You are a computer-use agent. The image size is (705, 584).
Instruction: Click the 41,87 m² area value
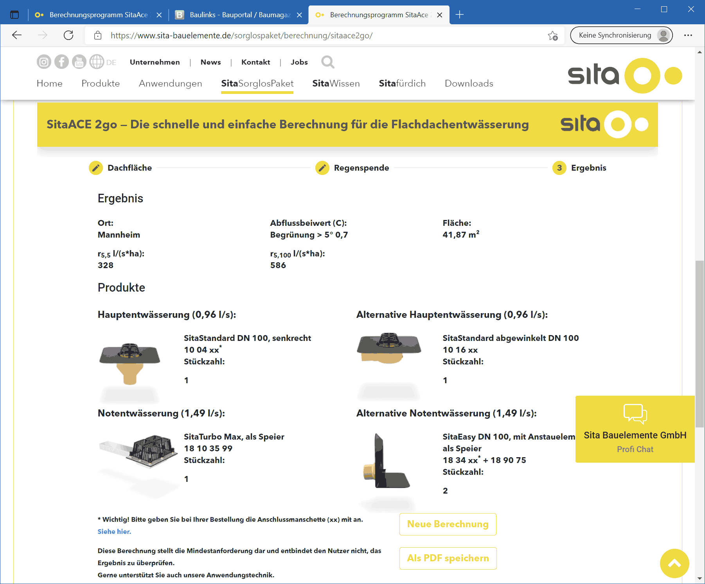pos(461,235)
